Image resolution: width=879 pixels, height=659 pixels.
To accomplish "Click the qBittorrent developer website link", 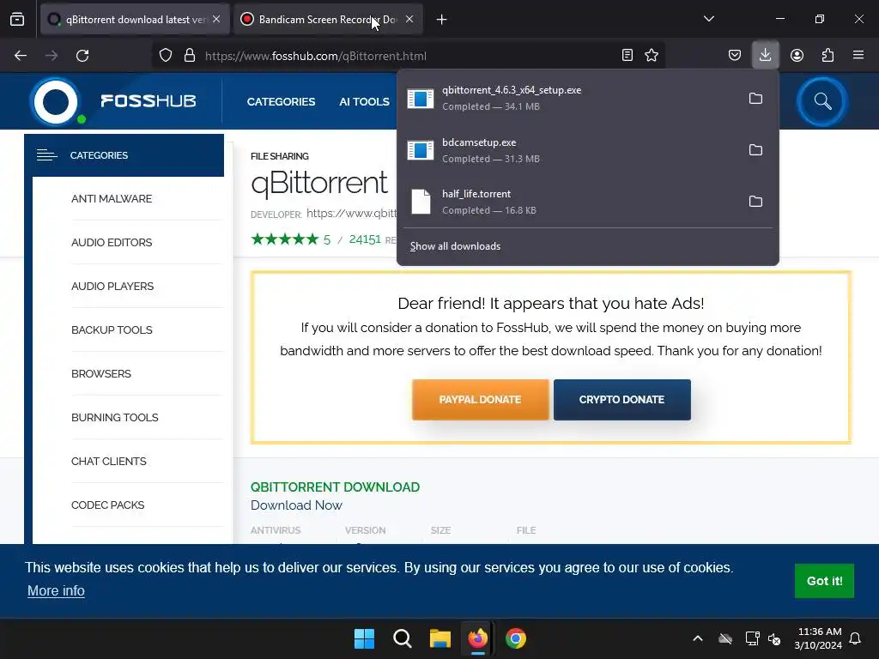I will [351, 213].
